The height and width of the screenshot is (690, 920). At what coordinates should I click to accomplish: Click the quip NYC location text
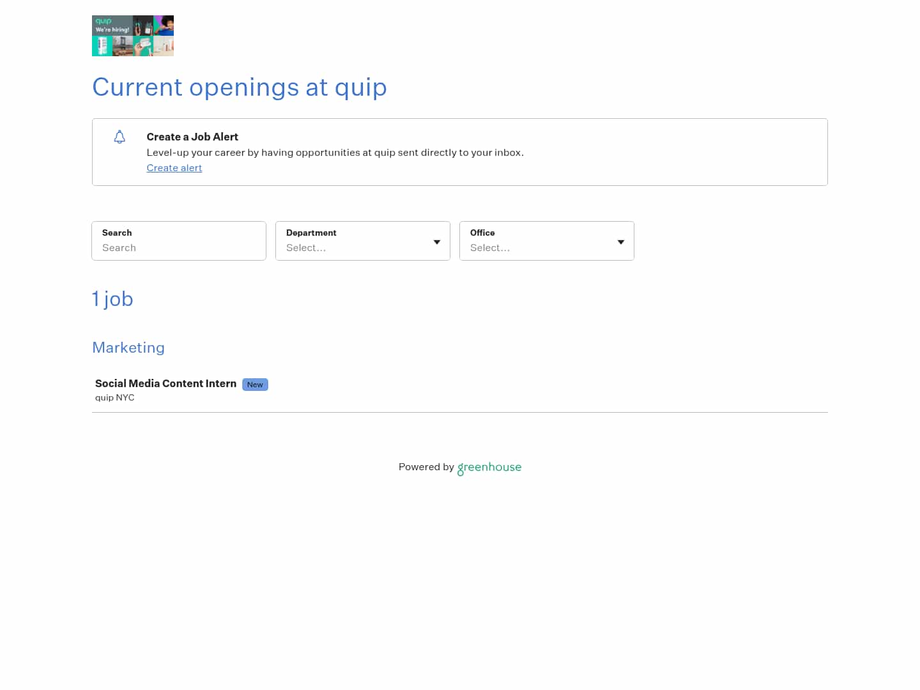point(114,397)
